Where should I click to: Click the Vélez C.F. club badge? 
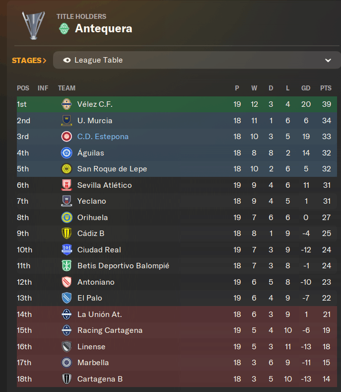pyautogui.click(x=66, y=104)
